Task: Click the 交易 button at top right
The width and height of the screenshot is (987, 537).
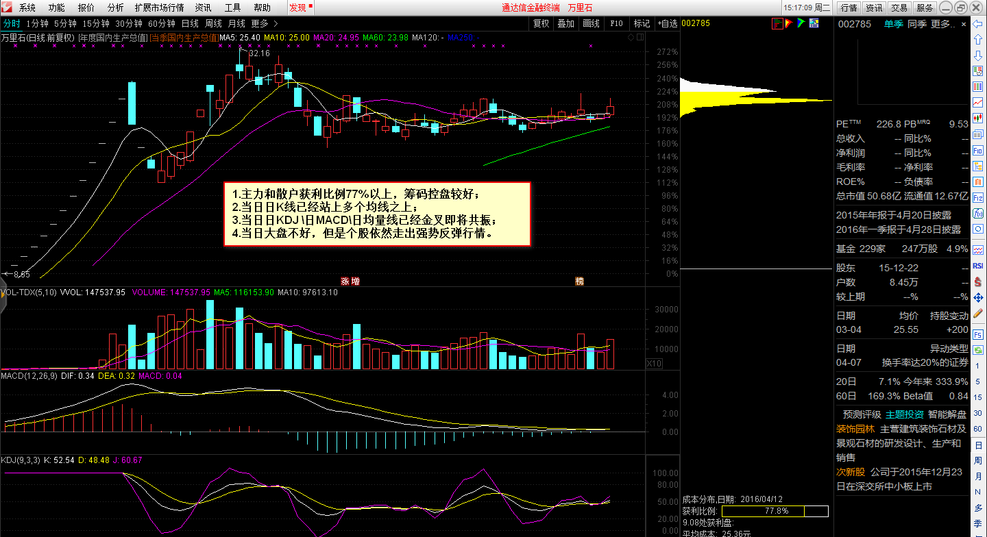Action: click(x=899, y=8)
